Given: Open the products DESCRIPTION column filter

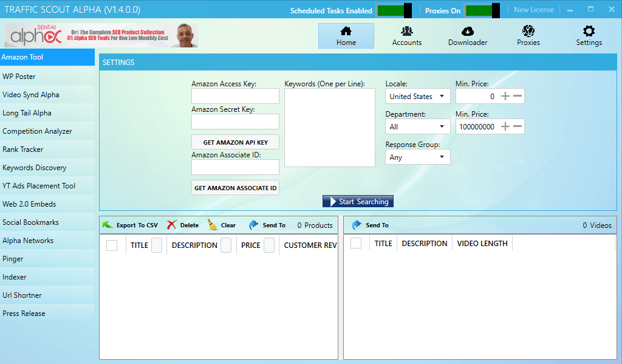Looking at the screenshot, I should pos(226,246).
